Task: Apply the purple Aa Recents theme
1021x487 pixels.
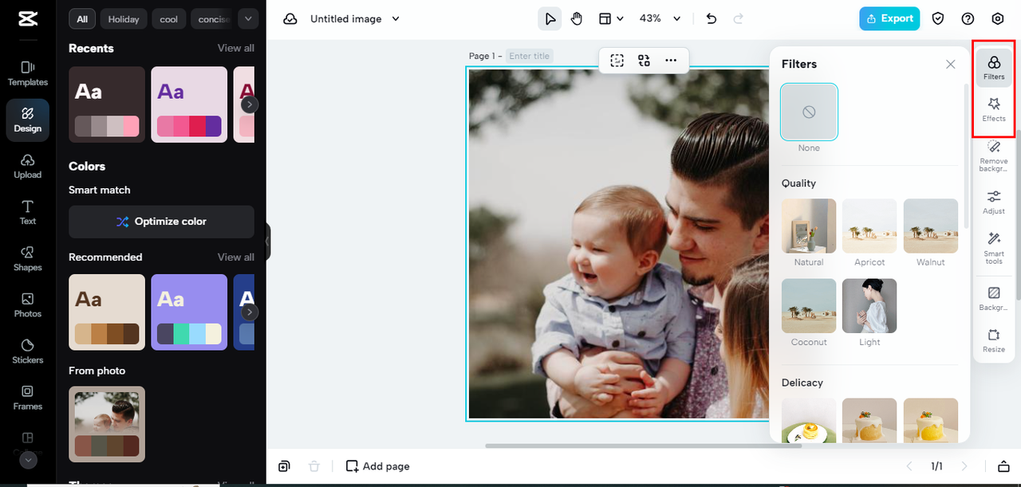Action: [189, 104]
